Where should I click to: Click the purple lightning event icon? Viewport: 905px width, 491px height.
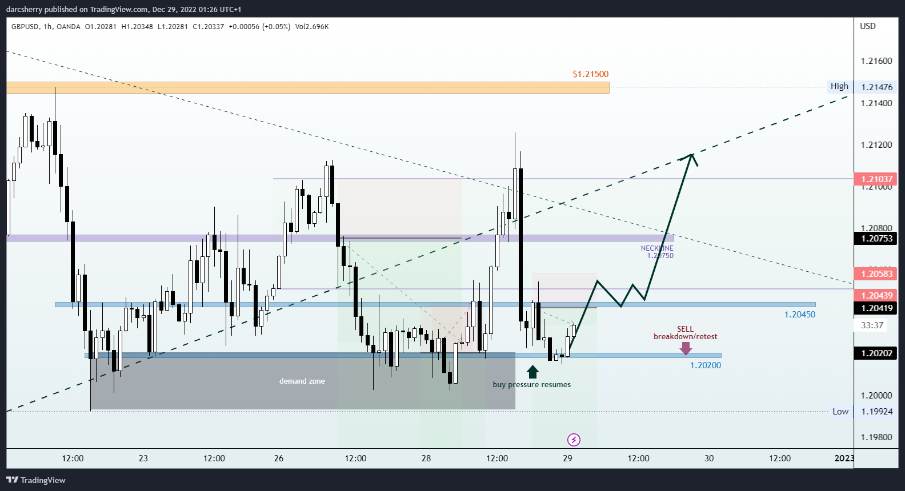coord(574,440)
